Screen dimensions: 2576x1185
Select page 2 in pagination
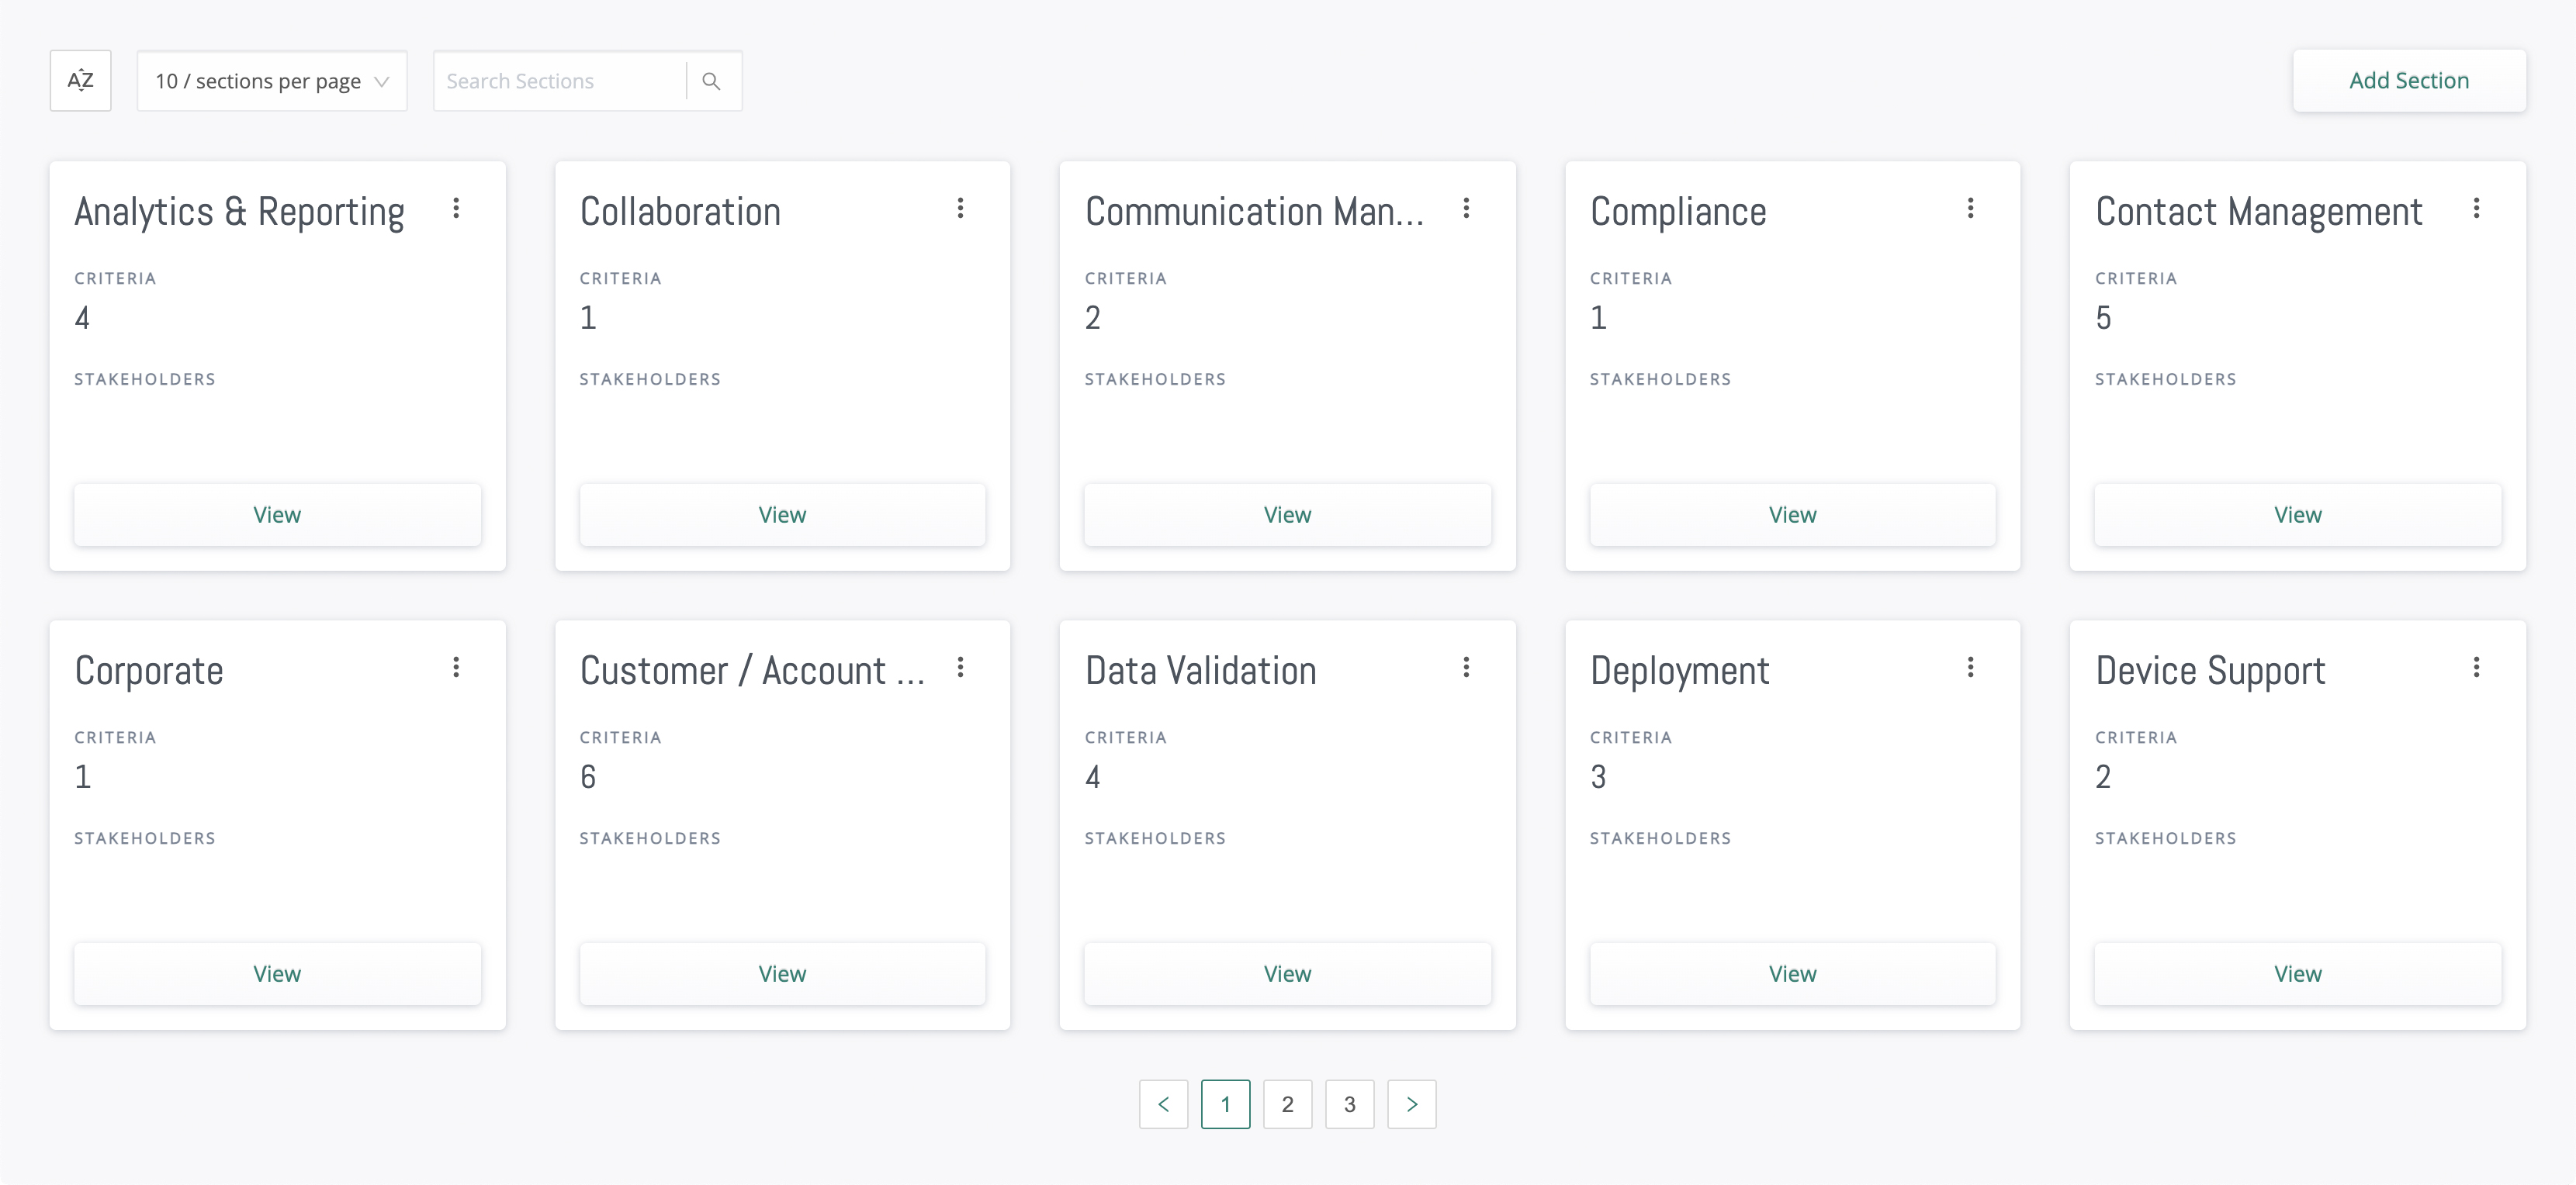[1288, 1104]
